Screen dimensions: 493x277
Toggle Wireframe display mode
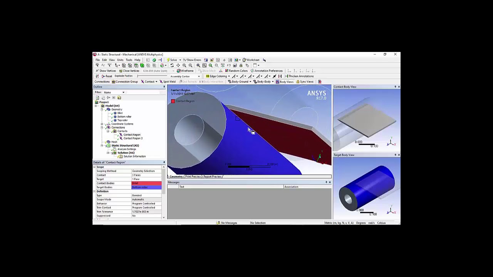tap(185, 71)
